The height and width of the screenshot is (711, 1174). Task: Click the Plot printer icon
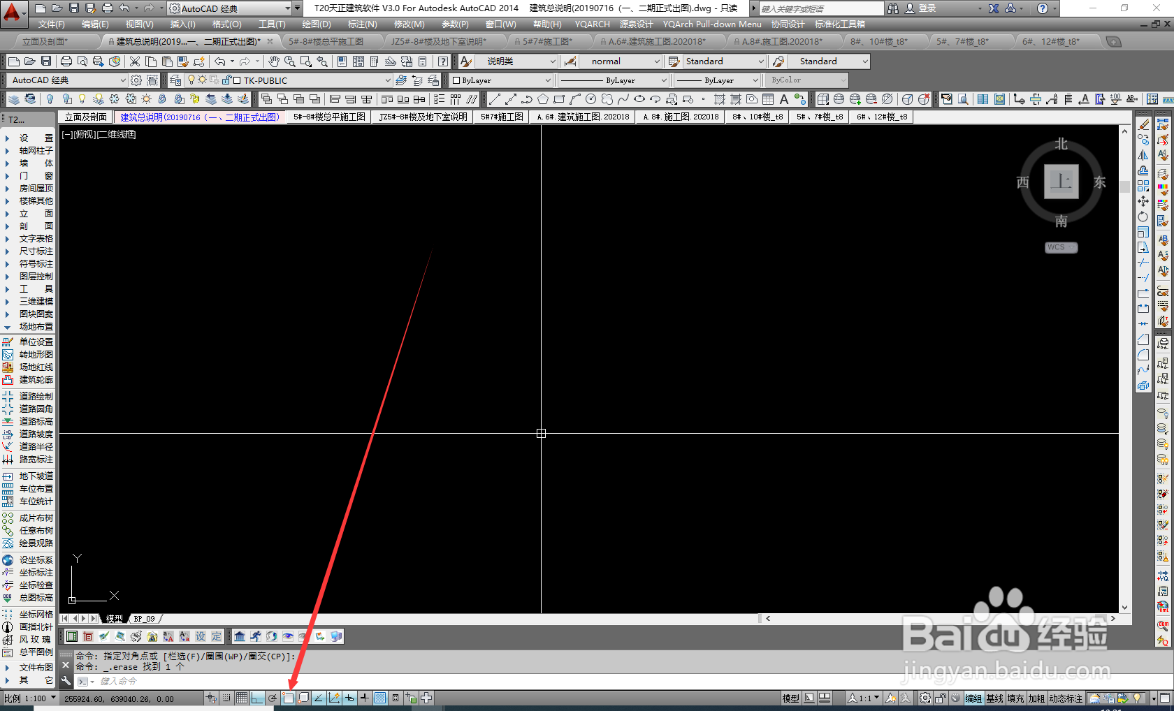point(66,61)
